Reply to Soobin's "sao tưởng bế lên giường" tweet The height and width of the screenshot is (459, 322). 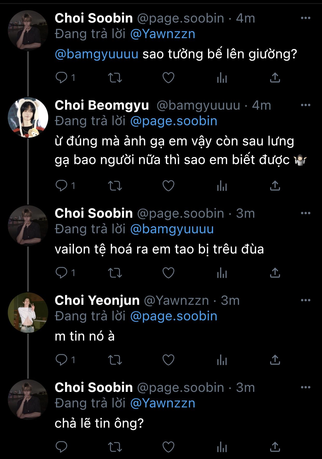click(x=62, y=77)
